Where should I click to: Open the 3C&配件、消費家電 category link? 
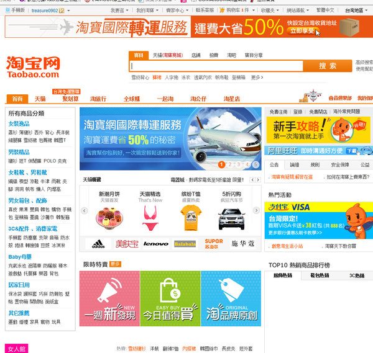[x=32, y=229]
